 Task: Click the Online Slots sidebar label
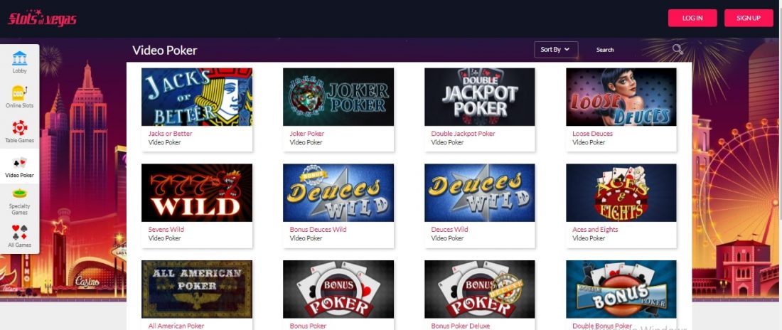pos(19,106)
